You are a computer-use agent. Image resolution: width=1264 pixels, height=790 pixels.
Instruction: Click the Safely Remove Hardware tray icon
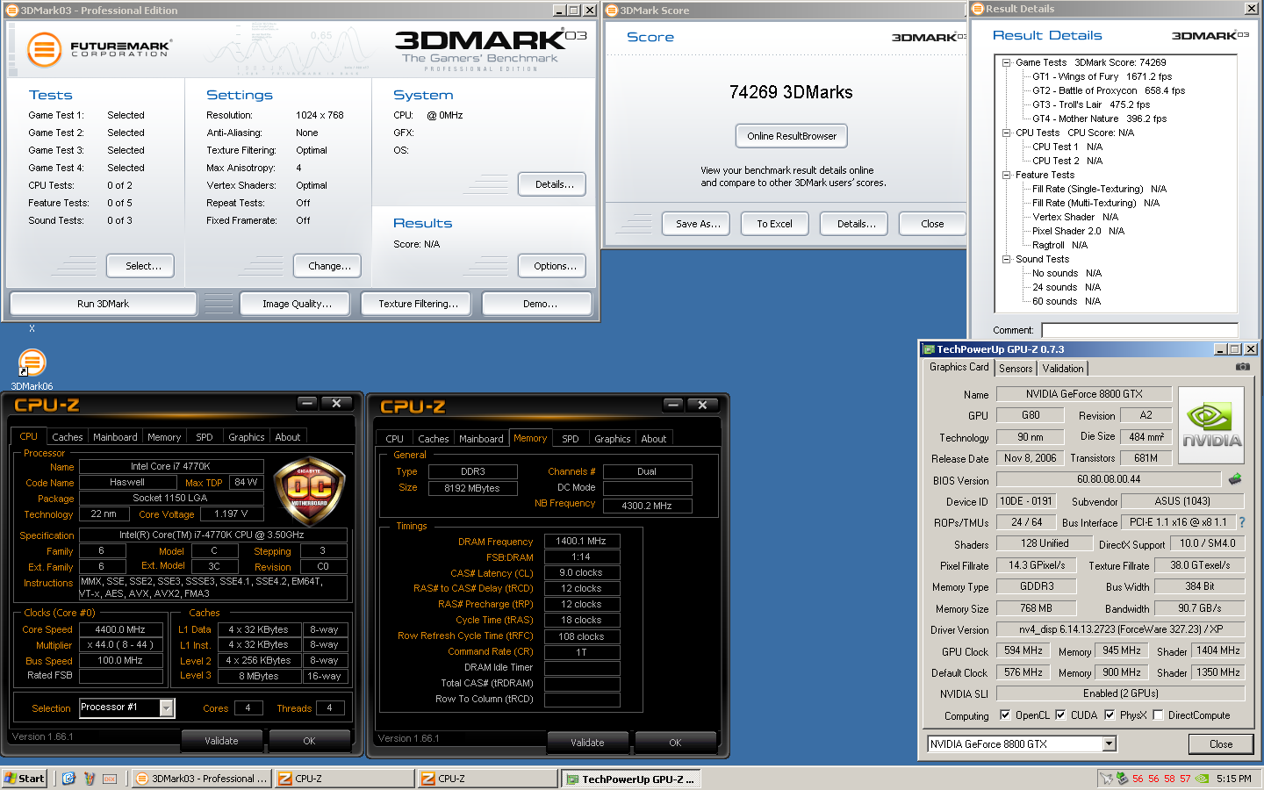click(x=1122, y=779)
